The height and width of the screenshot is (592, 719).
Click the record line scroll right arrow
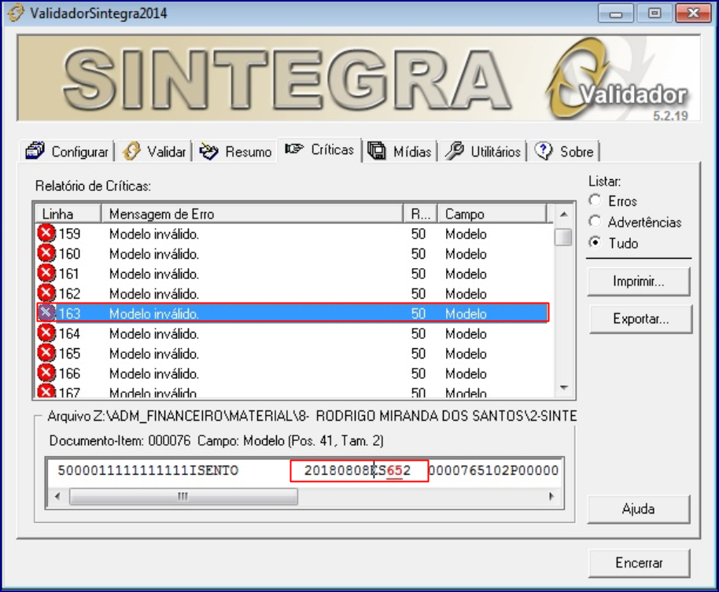coord(551,496)
